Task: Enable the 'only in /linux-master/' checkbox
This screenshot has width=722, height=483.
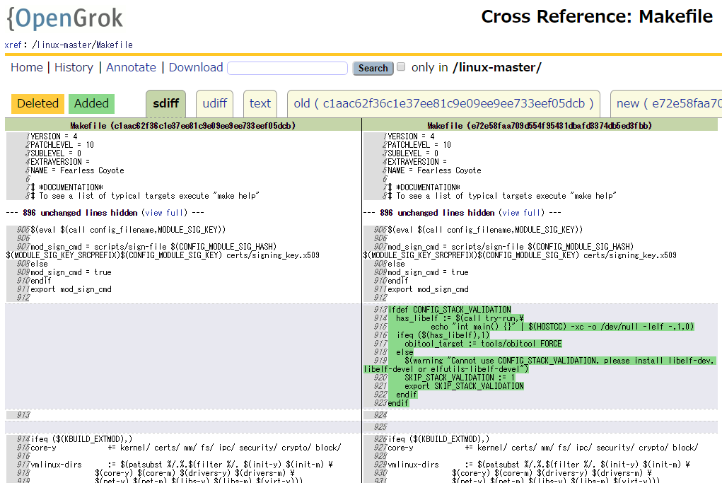Action: coord(401,67)
